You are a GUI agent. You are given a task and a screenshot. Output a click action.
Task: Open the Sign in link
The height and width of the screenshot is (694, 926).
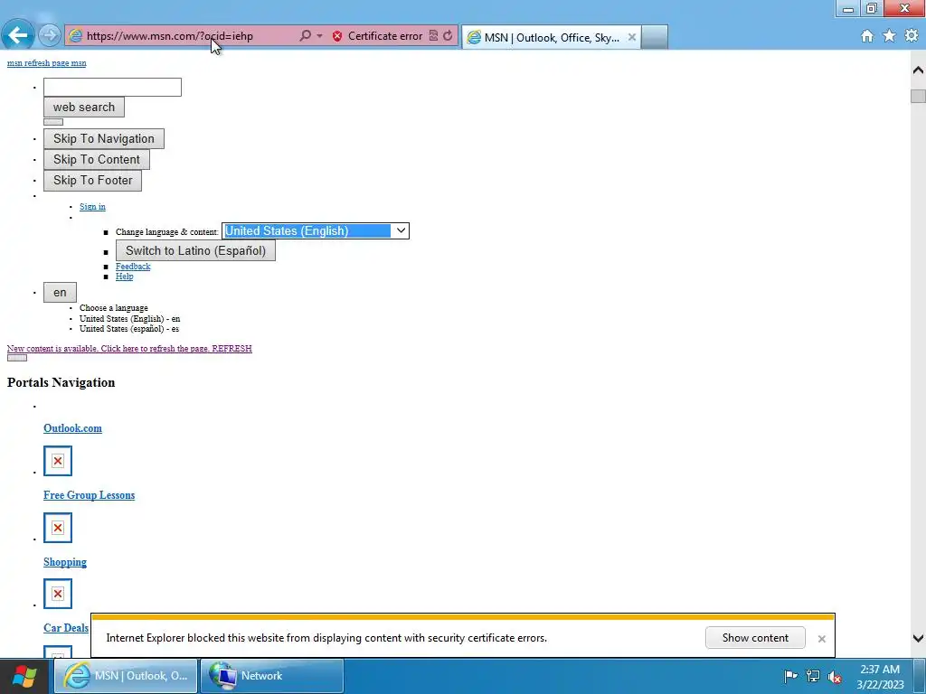tap(93, 207)
